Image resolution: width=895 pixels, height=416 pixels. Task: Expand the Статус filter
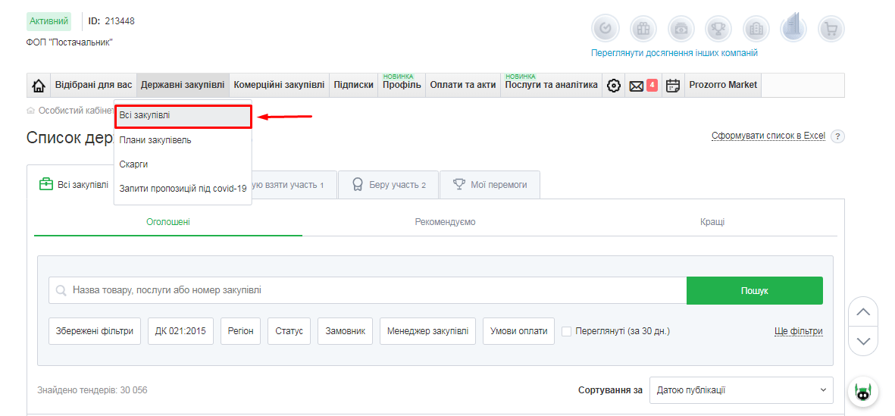[289, 331]
